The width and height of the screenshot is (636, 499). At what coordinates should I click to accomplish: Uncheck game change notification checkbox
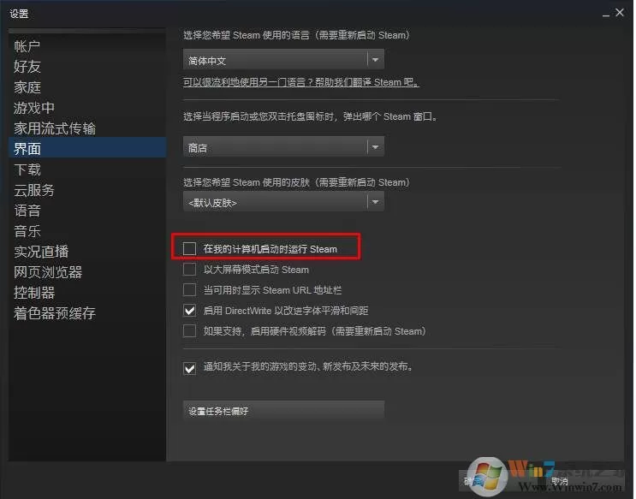[189, 368]
